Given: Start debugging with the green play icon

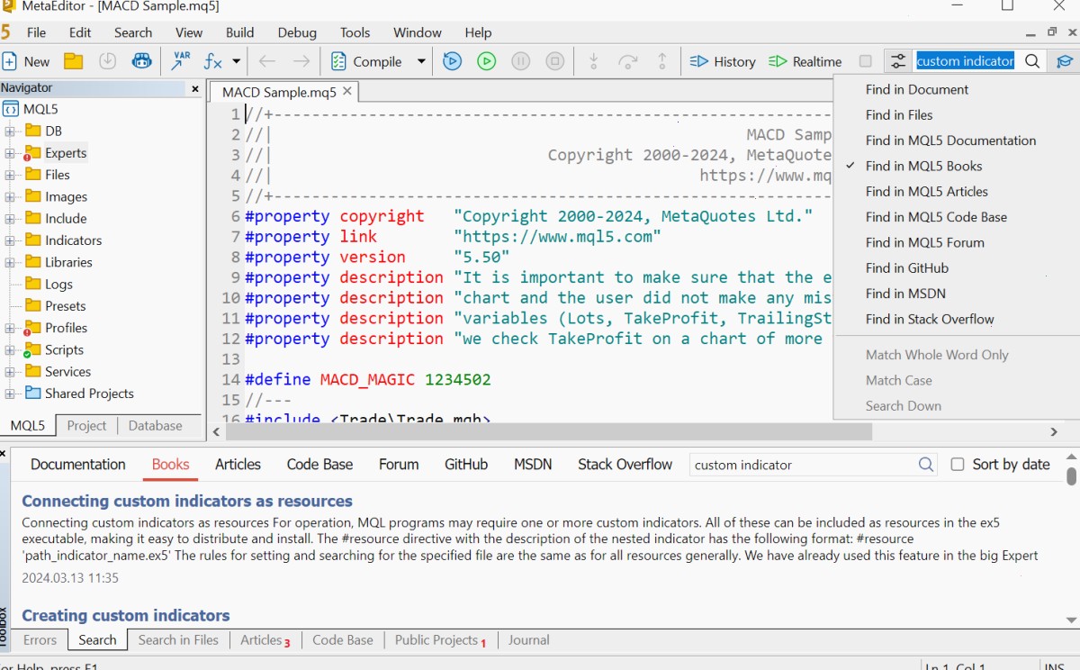Looking at the screenshot, I should click(487, 61).
